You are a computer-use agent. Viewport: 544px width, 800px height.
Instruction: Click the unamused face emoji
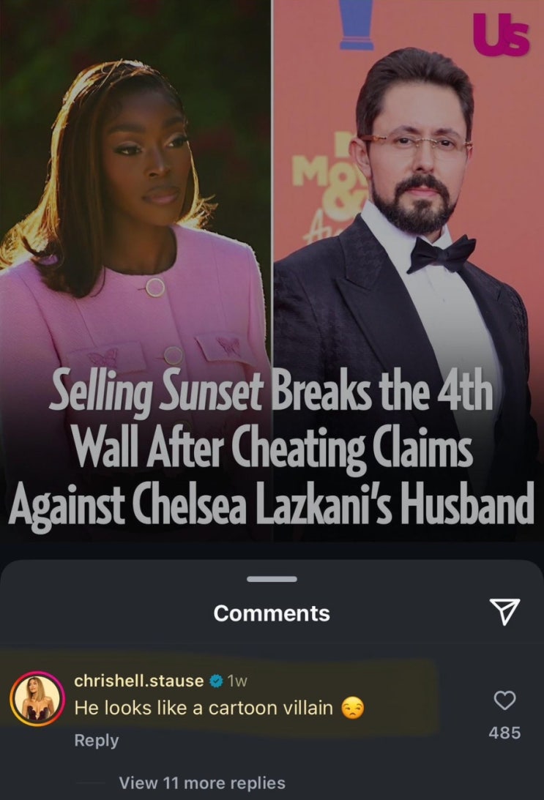(353, 709)
